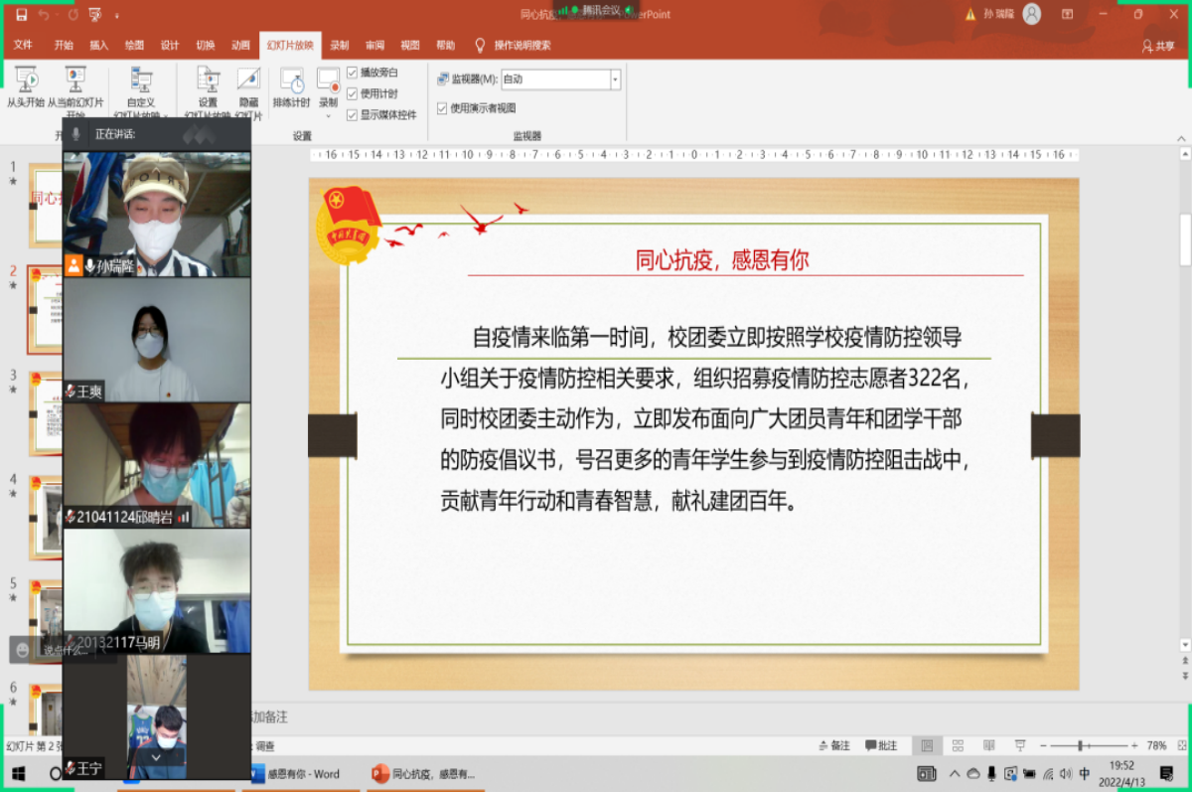Switch to slide sorter view icon
Screen dimensions: 1192x792
click(959, 745)
